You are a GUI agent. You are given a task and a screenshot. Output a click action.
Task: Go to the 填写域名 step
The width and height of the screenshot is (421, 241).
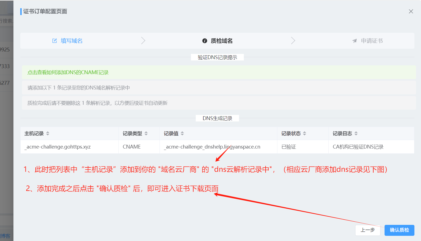pos(72,41)
